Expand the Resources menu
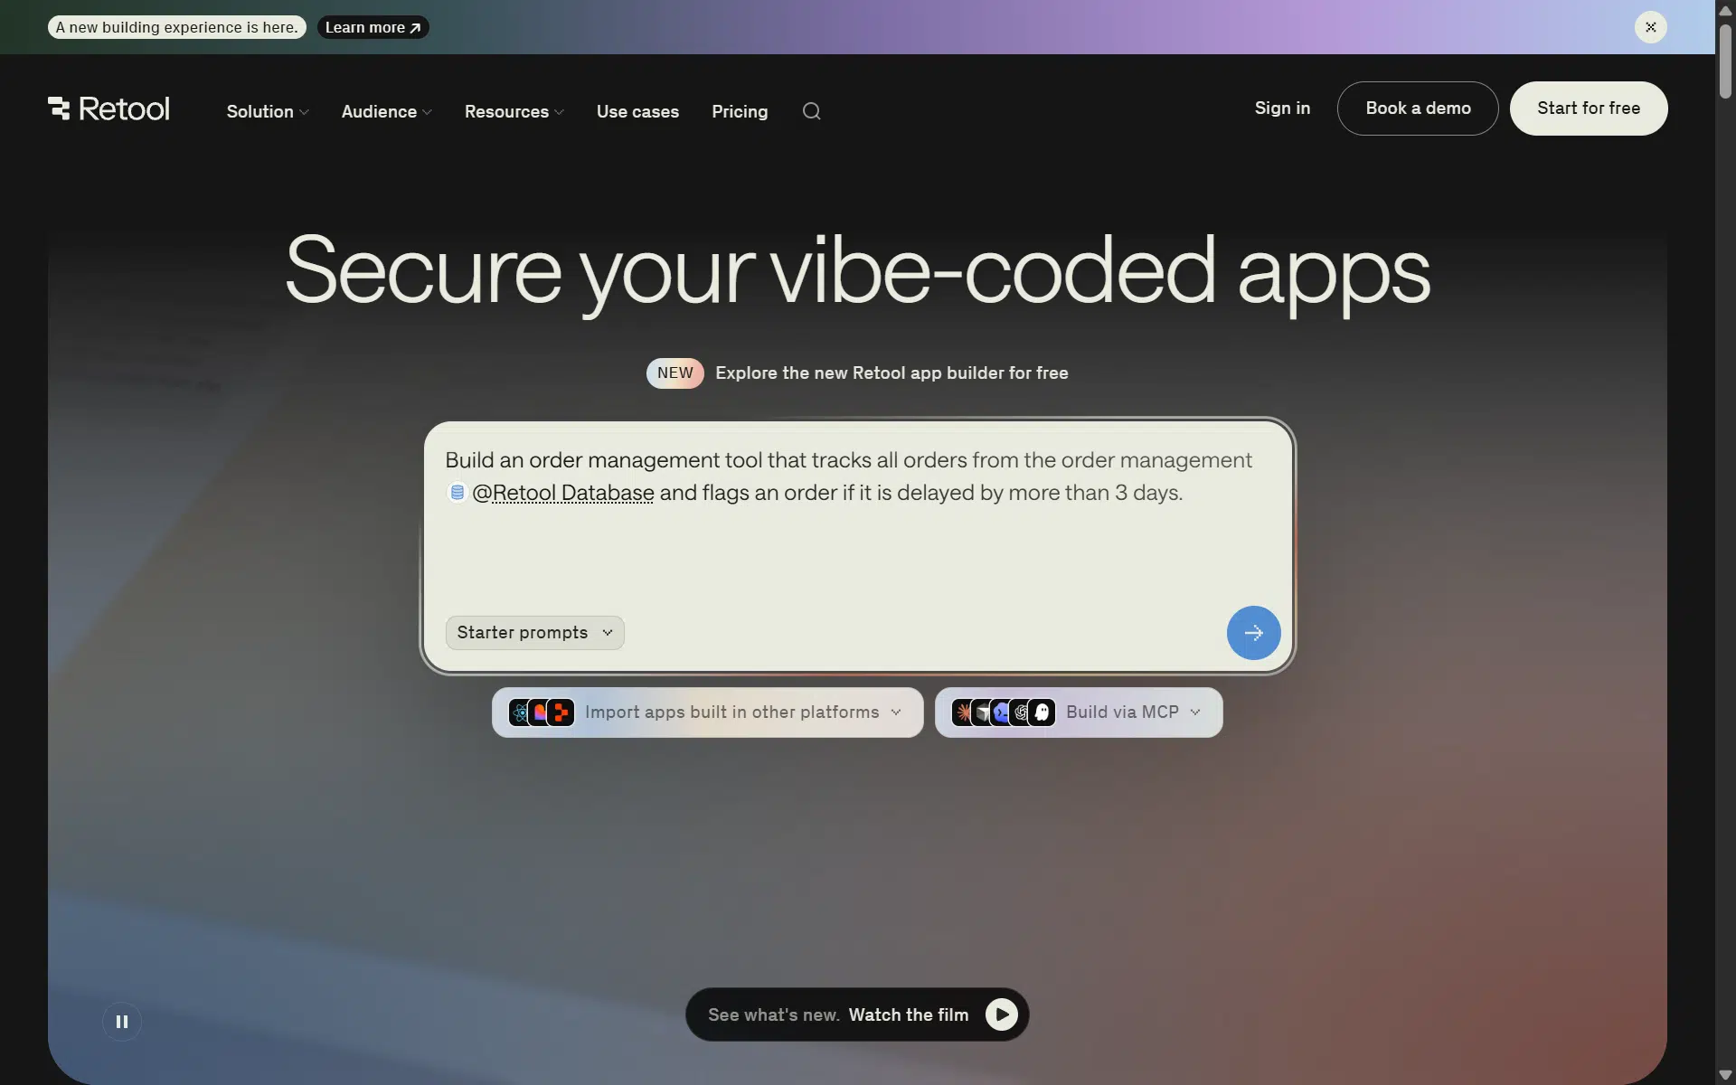This screenshot has width=1736, height=1085. [514, 111]
